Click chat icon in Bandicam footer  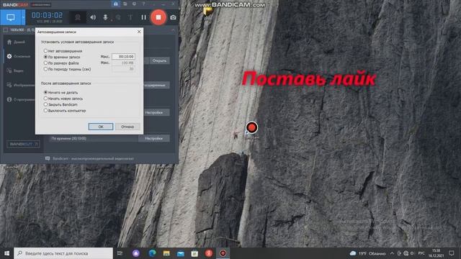48,158
